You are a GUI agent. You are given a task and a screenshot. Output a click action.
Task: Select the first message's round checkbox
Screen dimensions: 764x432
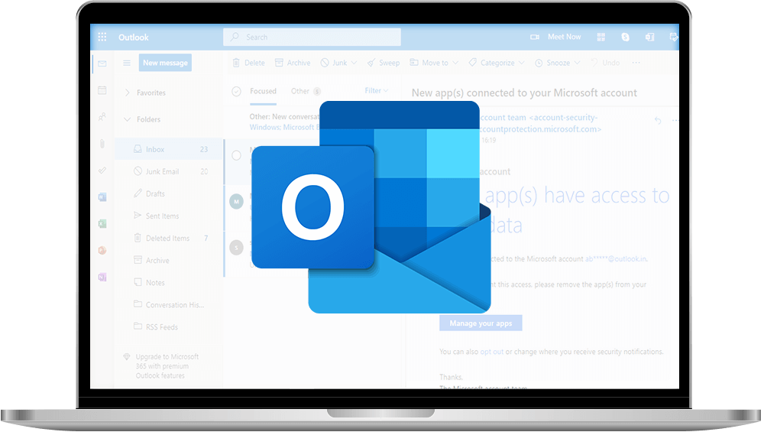click(236, 155)
